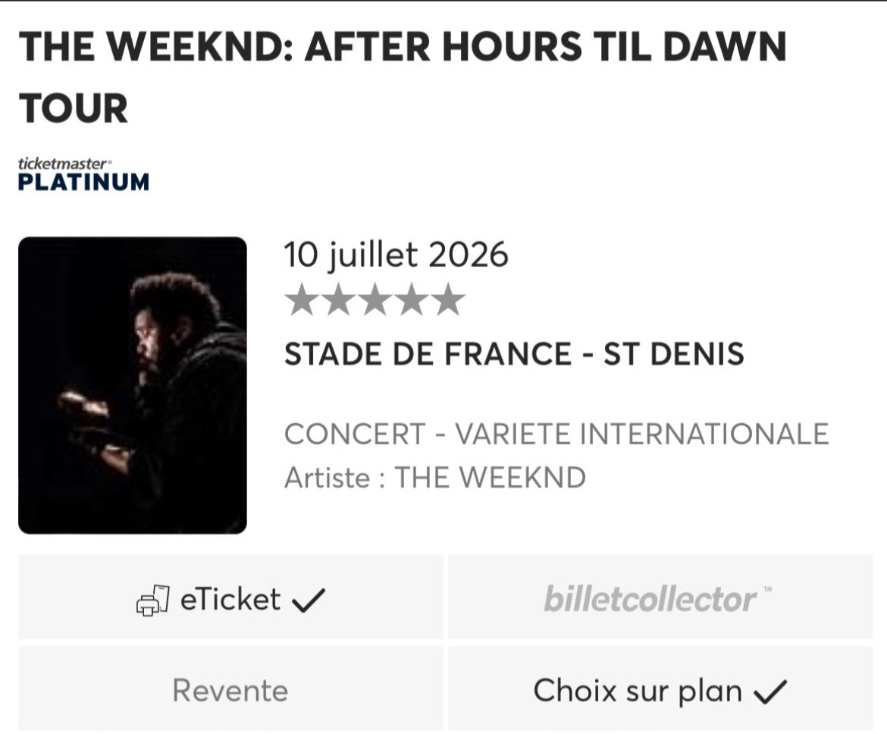Open The Weeknd event thumbnail image
Viewport: 887px width, 734px height.
133,385
